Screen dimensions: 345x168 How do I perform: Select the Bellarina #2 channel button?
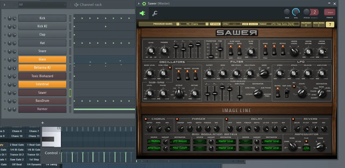[42, 68]
